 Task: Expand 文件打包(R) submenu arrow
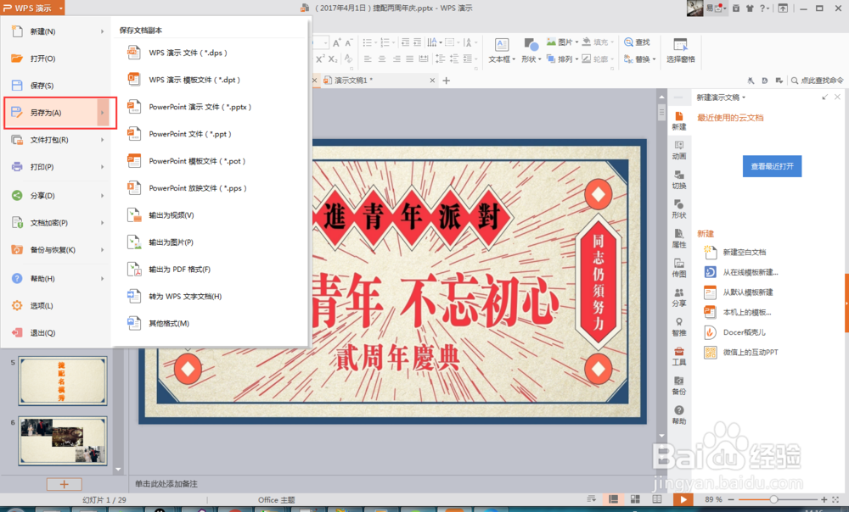(103, 140)
